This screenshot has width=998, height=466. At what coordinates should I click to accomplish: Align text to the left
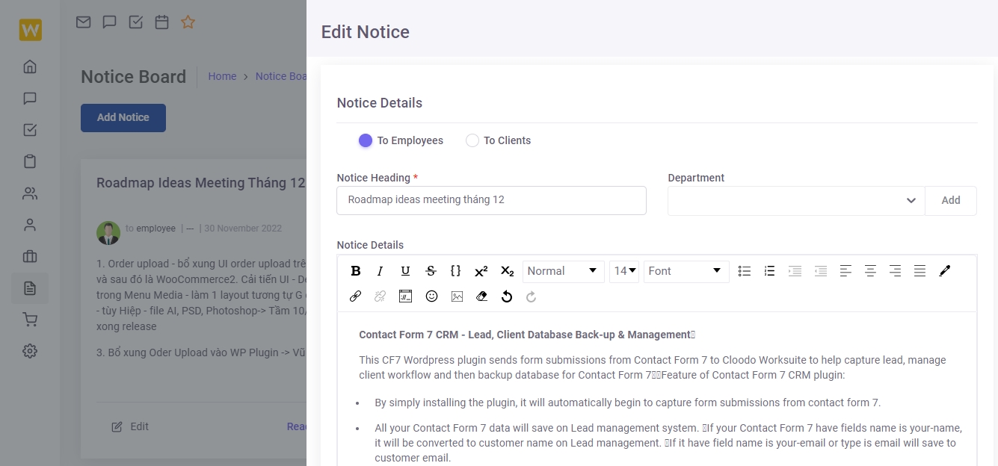pyautogui.click(x=845, y=271)
